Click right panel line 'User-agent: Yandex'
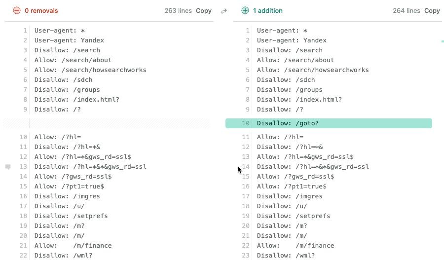 pos(292,40)
